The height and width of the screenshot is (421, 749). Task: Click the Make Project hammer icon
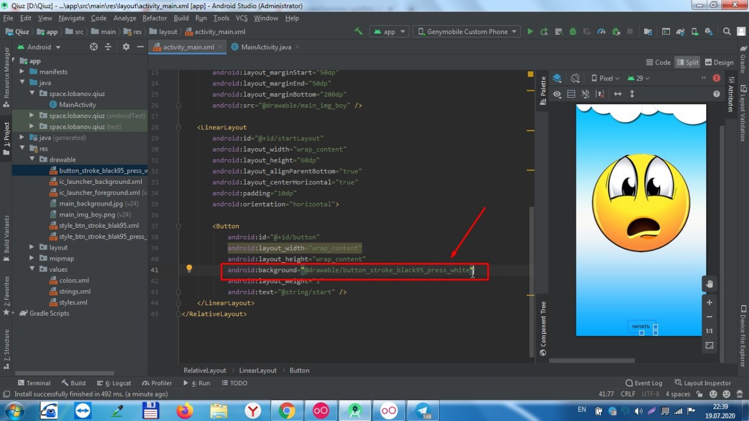(359, 32)
